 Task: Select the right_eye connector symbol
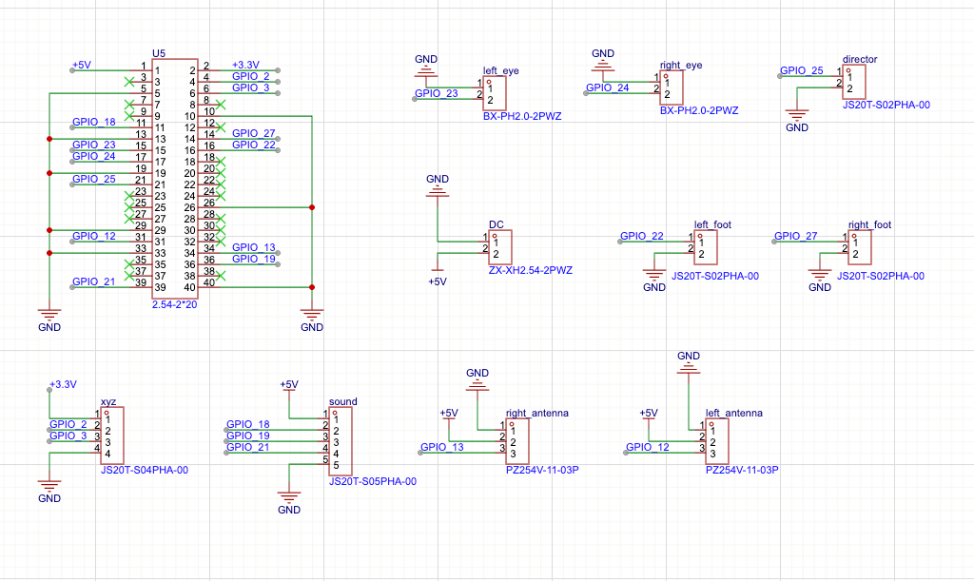click(x=671, y=88)
